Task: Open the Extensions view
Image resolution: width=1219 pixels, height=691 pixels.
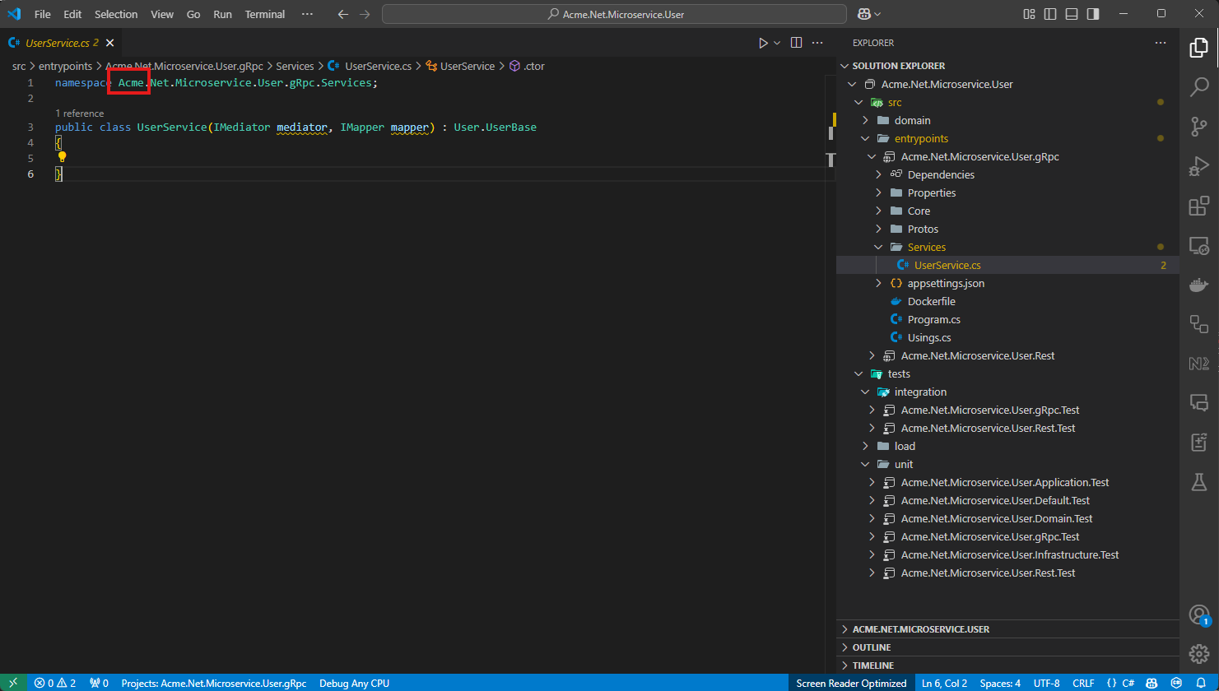Action: point(1199,206)
